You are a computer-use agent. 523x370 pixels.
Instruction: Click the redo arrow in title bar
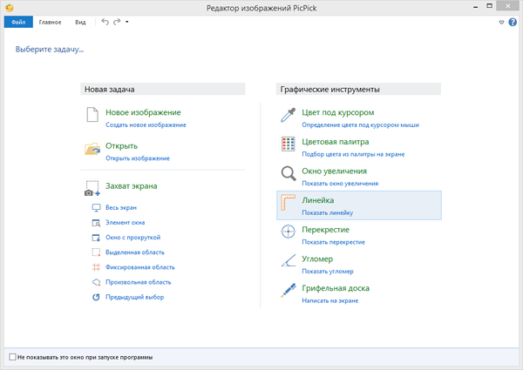click(x=116, y=21)
